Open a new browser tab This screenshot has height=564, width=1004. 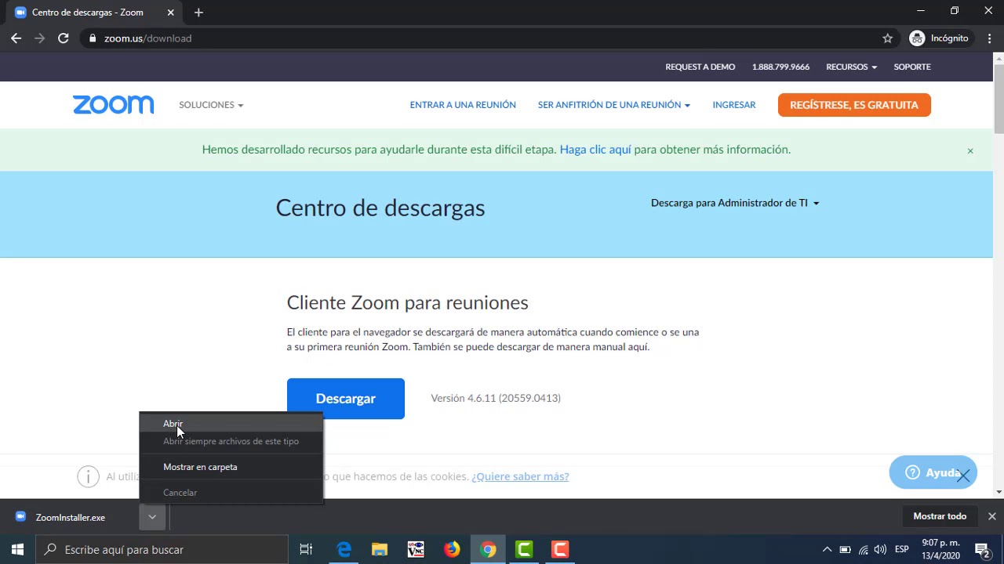[x=198, y=13]
